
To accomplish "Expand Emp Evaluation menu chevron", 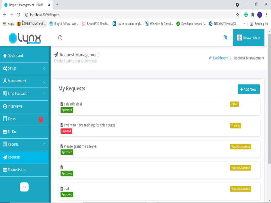I will (44, 94).
